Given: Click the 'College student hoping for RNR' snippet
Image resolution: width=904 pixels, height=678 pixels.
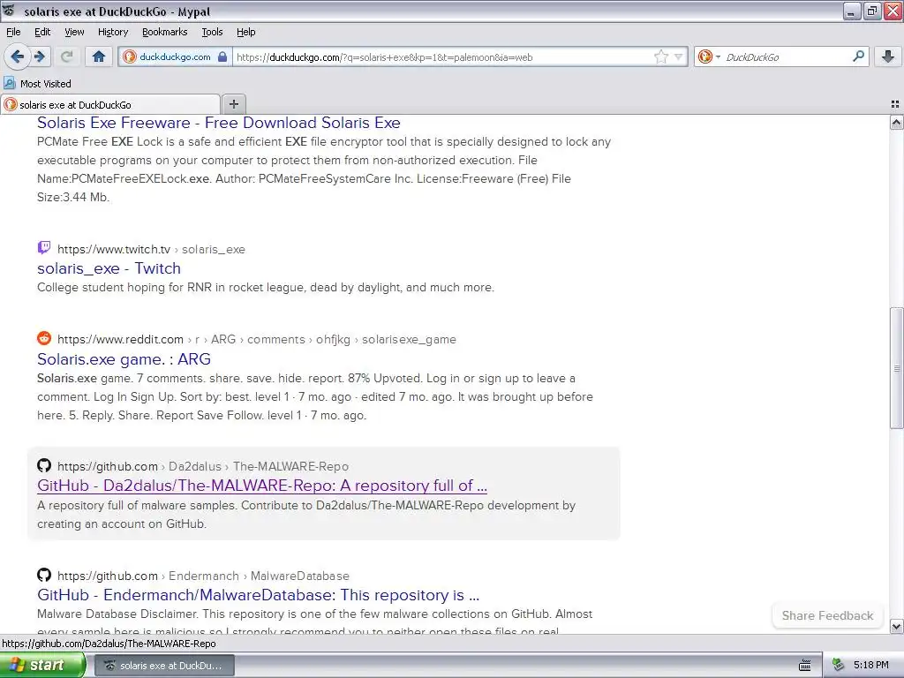Looking at the screenshot, I should (265, 287).
